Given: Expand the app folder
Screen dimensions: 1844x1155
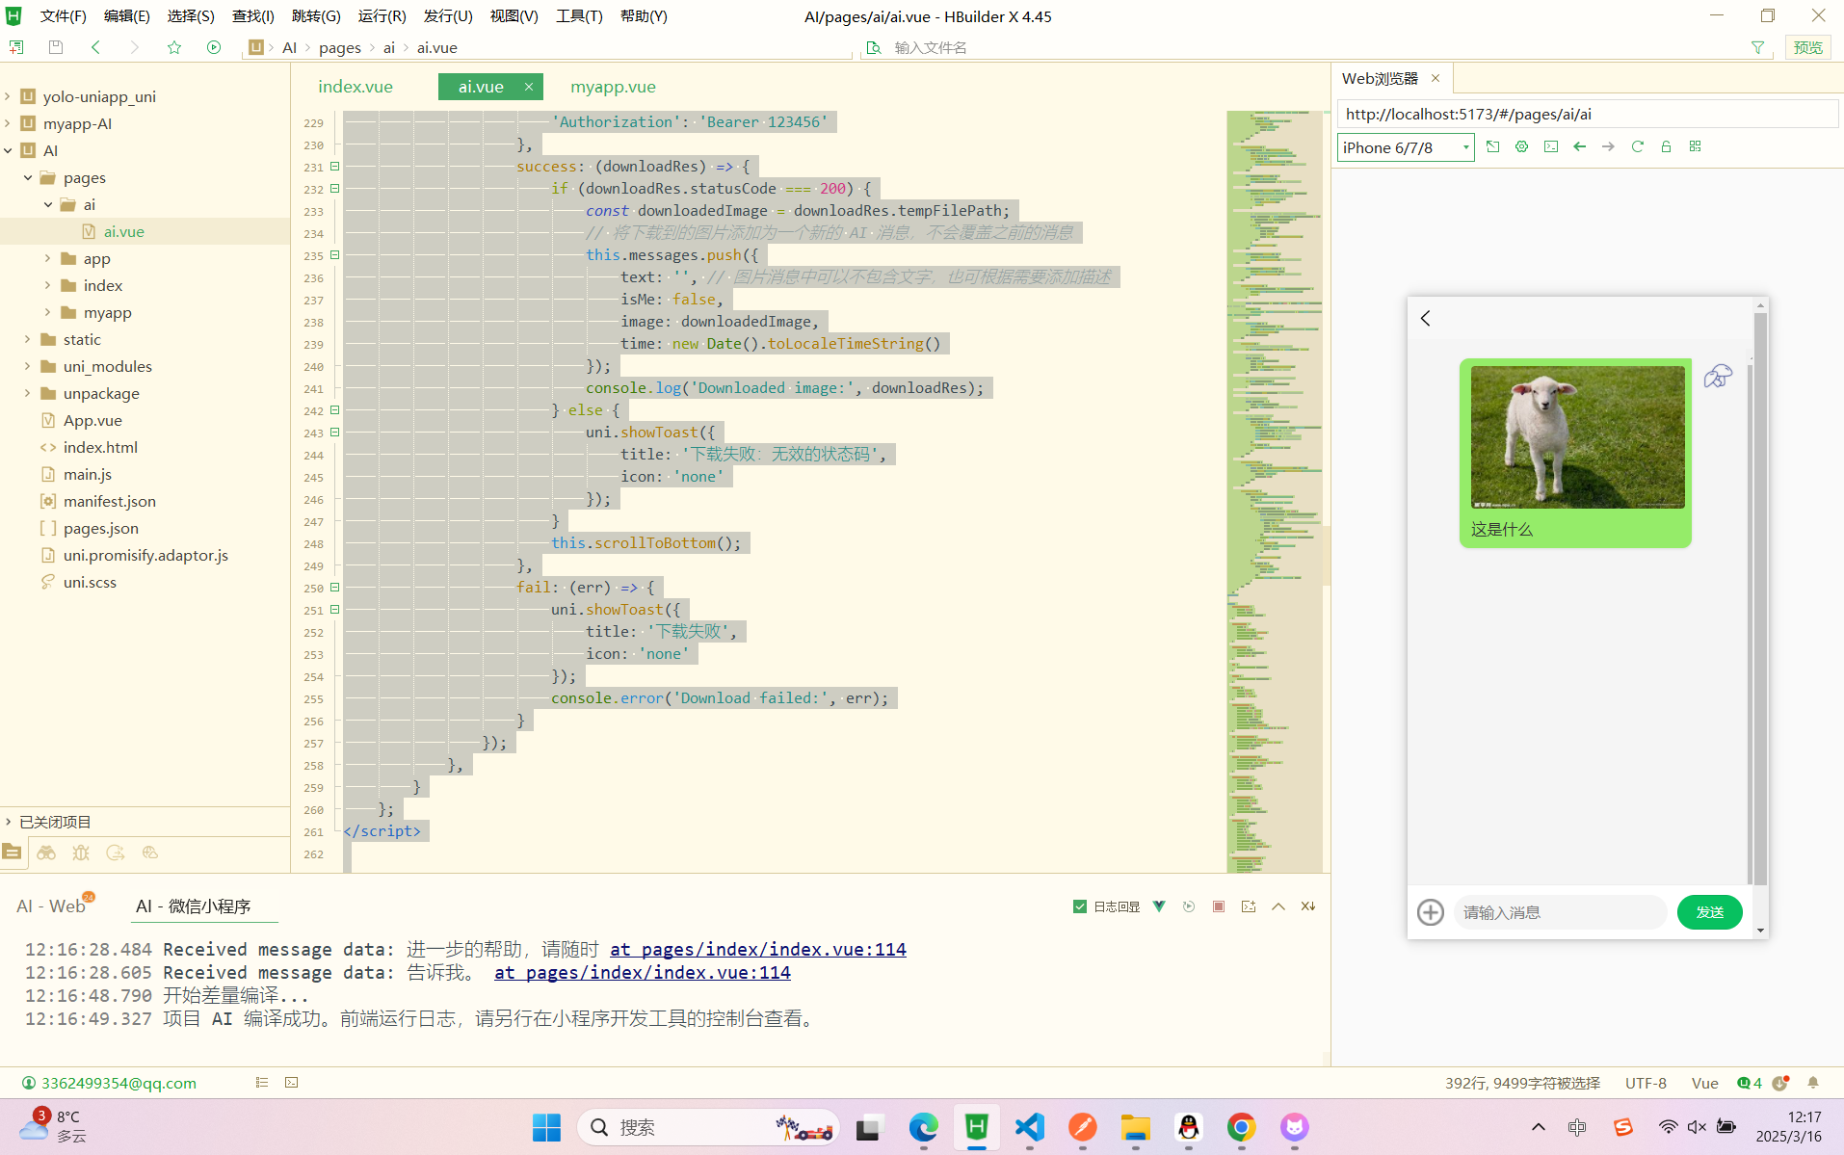Looking at the screenshot, I should tap(47, 258).
